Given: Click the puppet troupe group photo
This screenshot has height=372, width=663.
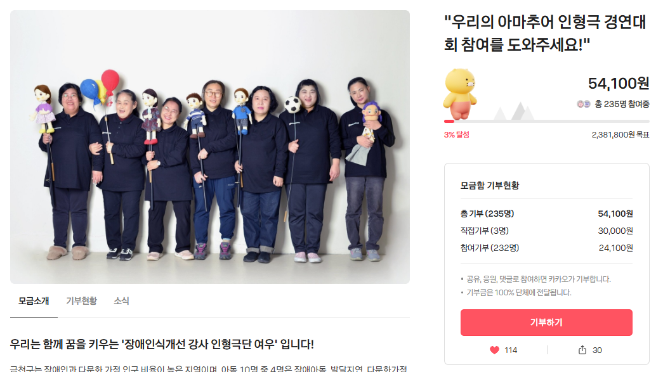Looking at the screenshot, I should click(210, 147).
